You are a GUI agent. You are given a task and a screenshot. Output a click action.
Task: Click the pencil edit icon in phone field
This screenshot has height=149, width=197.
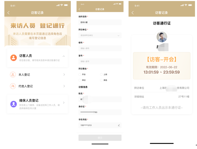point(119,125)
